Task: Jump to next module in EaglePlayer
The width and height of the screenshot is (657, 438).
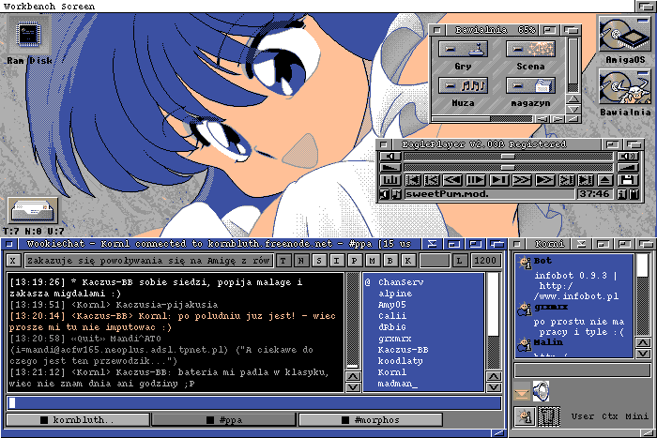Action: click(x=586, y=180)
